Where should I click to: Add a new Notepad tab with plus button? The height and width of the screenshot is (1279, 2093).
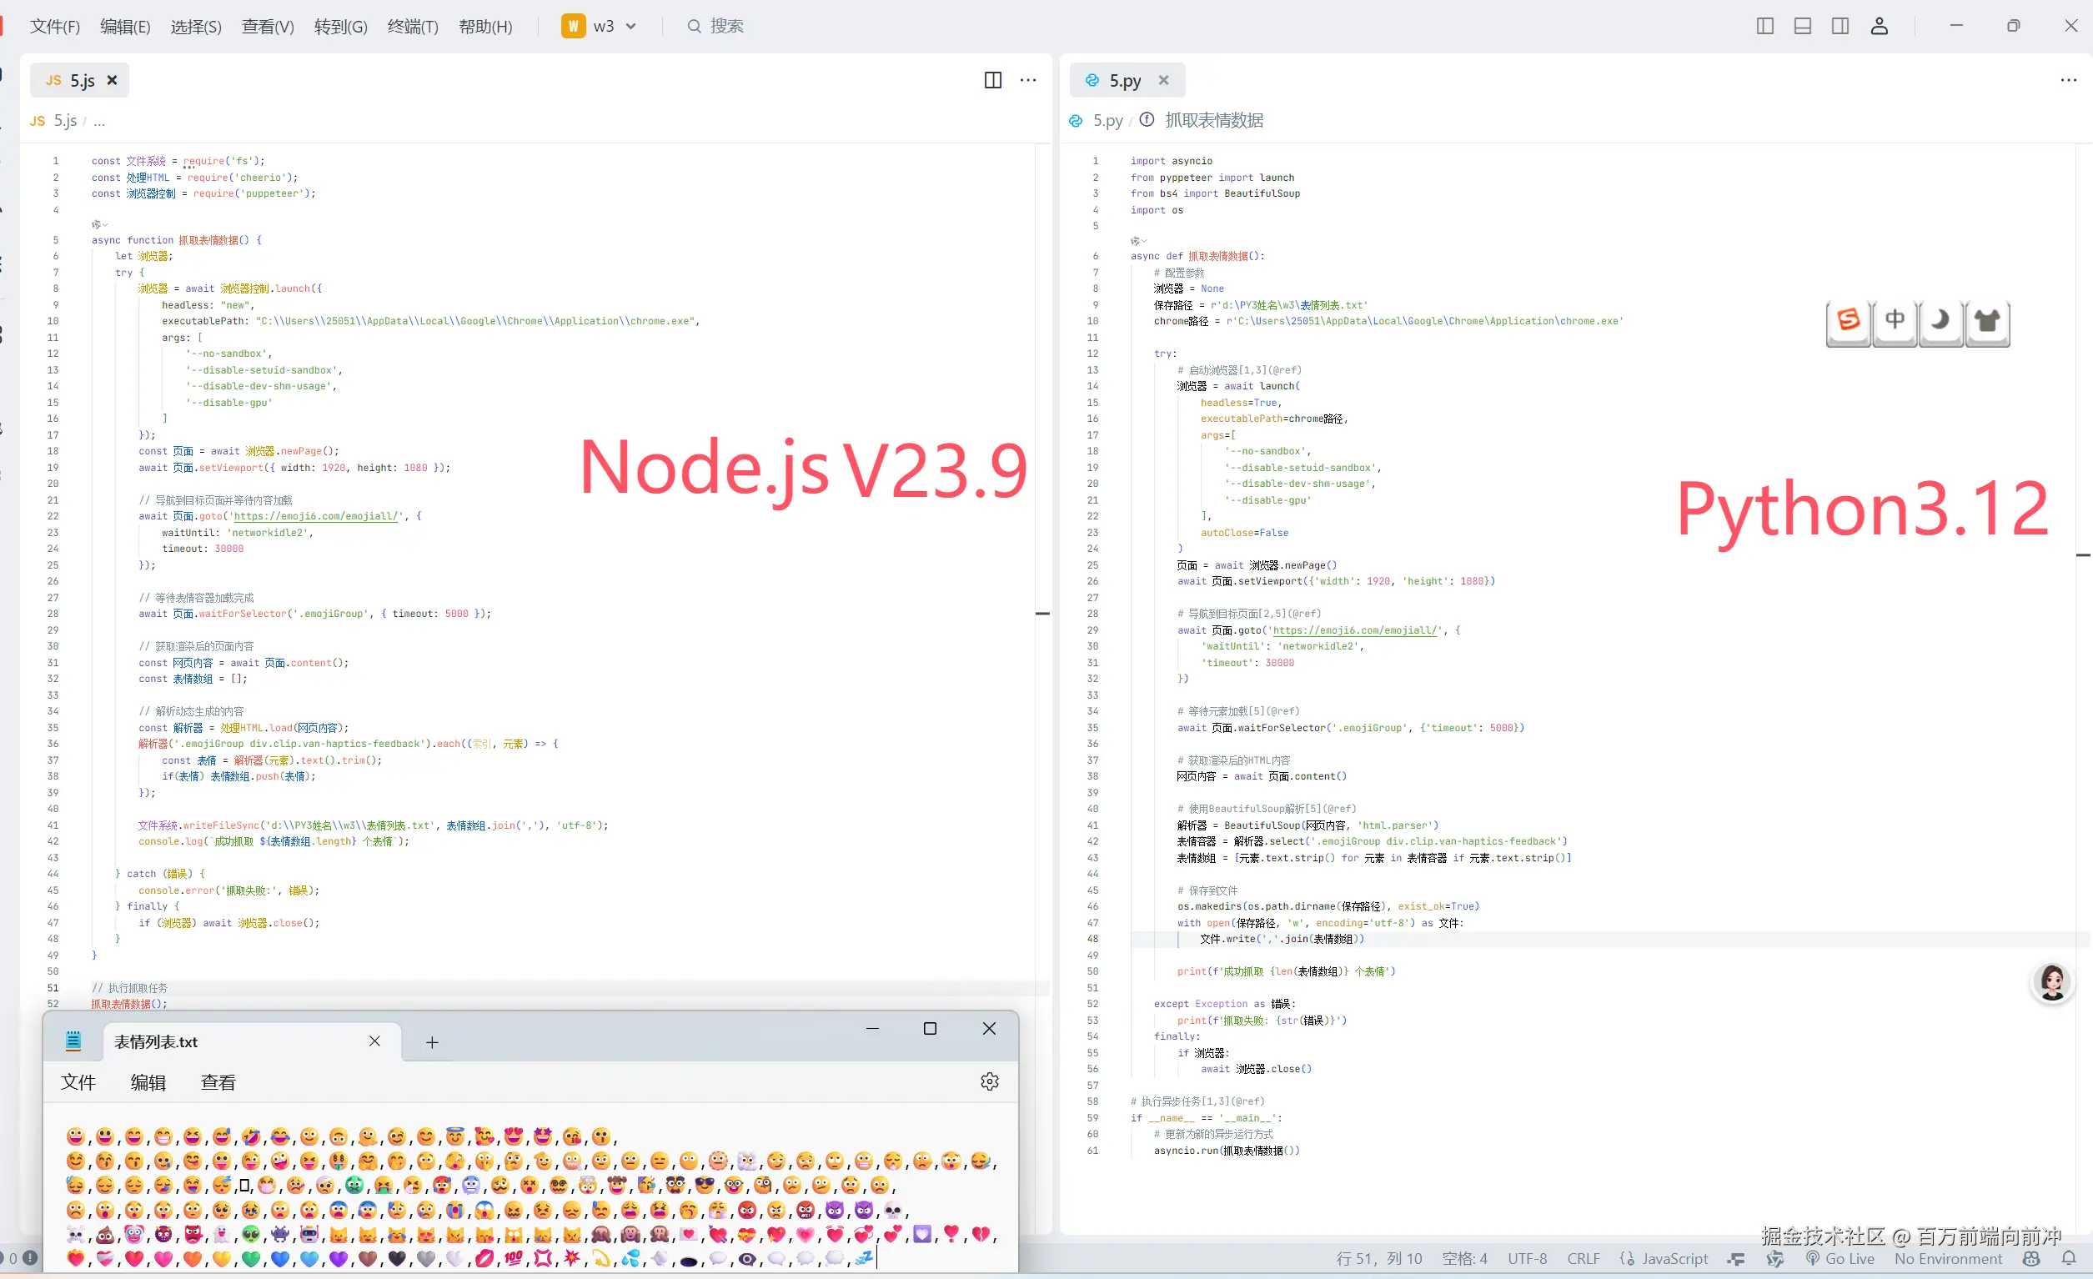[431, 1042]
